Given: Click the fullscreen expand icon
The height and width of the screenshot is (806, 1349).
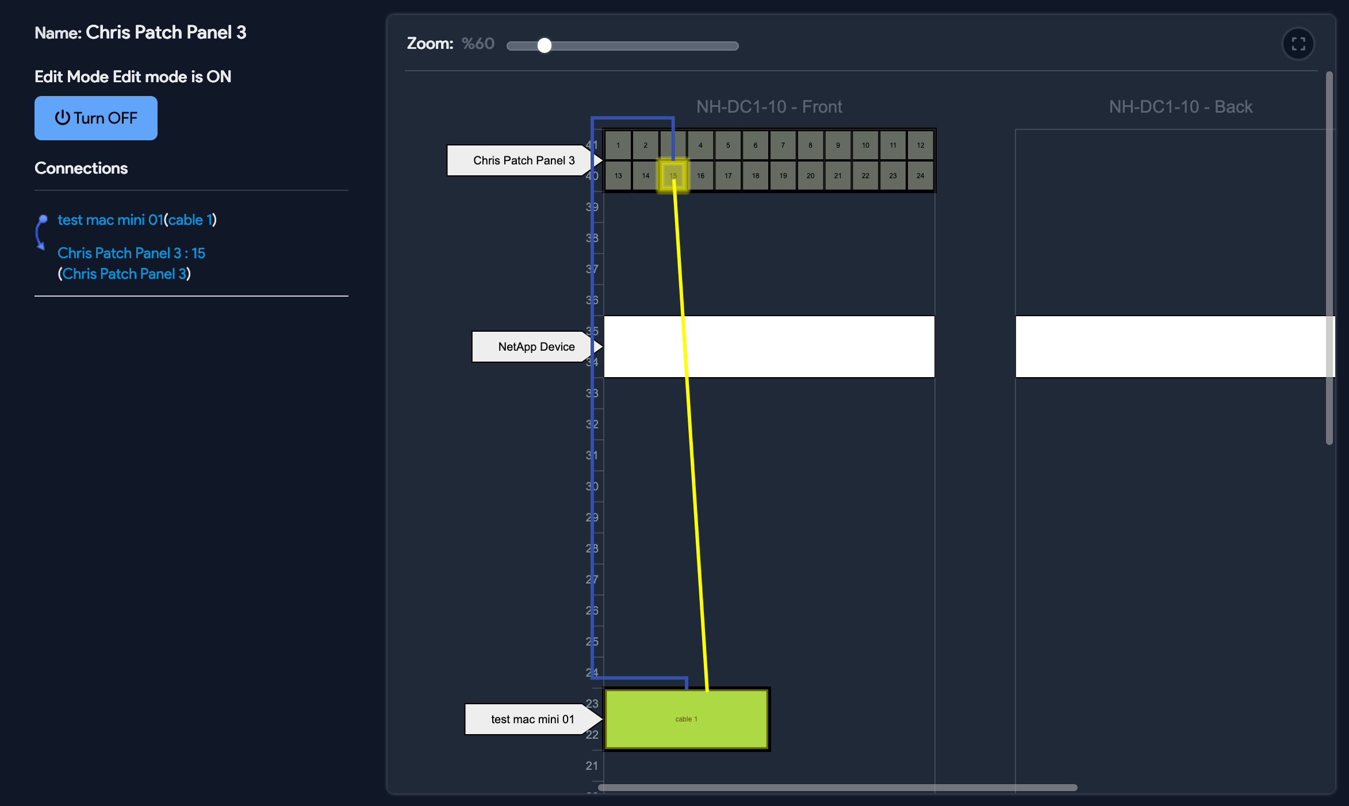Looking at the screenshot, I should tap(1298, 44).
